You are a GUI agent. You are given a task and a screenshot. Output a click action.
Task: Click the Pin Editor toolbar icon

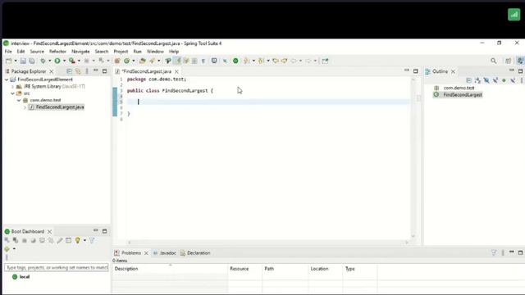click(325, 61)
